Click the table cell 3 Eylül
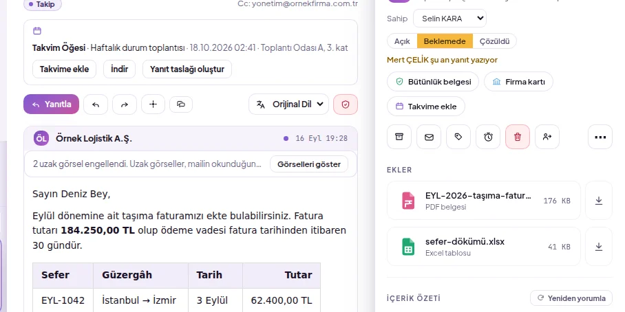 click(x=215, y=300)
